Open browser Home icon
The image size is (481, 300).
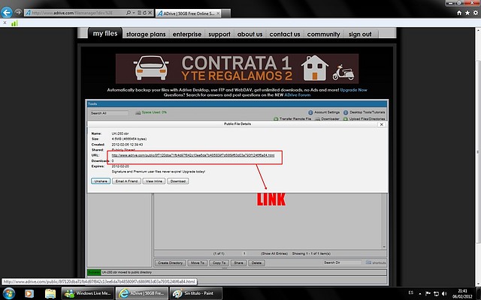[459, 13]
